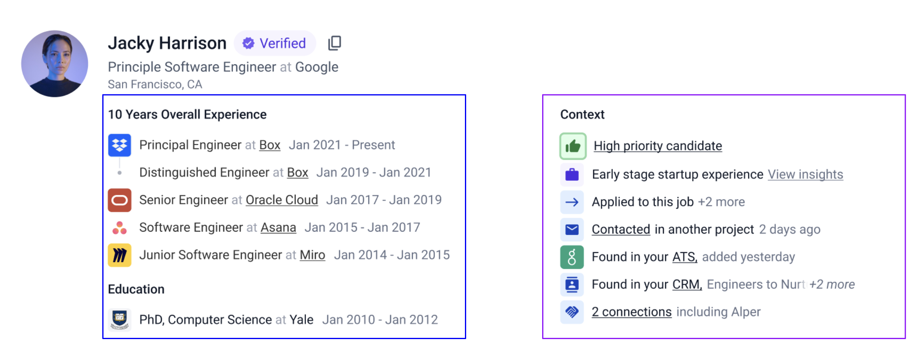The width and height of the screenshot is (920, 360).
Task: Click the Box logo beside Principal Engineer
Action: tap(120, 145)
